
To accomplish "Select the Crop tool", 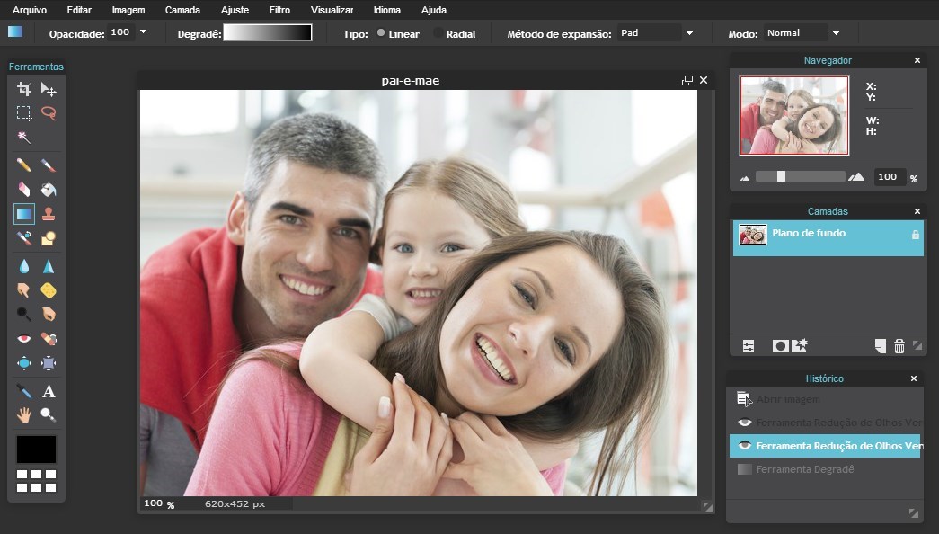I will (24, 89).
